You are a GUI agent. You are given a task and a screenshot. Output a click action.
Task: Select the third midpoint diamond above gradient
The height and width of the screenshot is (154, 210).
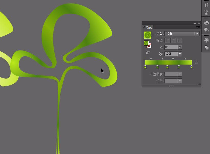coord(173,59)
